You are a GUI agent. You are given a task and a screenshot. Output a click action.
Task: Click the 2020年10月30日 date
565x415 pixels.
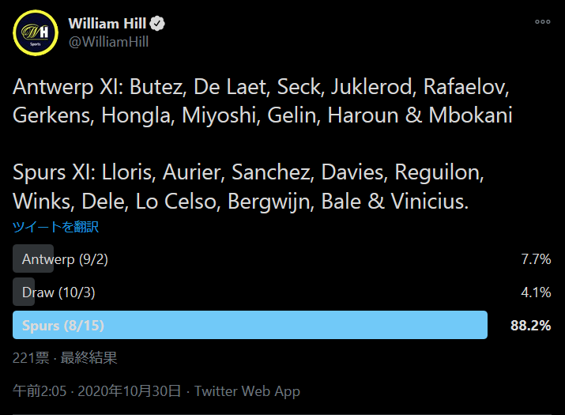click(134, 391)
